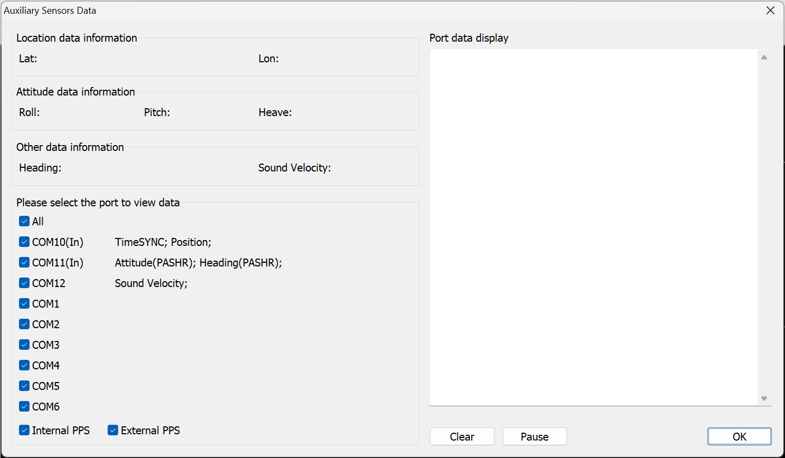Click the port display vertical scrollbar track

click(764, 227)
